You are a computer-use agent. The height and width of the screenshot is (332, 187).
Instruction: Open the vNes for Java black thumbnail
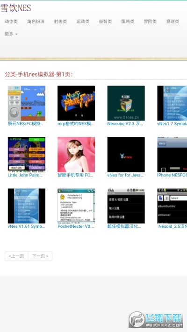126,155
